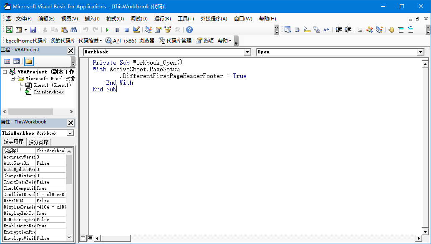Switch to Procedure View button
Image resolution: width=431 pixels, height=244 pixels.
click(83, 238)
